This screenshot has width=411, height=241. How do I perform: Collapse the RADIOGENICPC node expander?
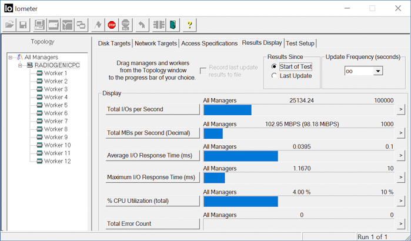click(x=20, y=65)
